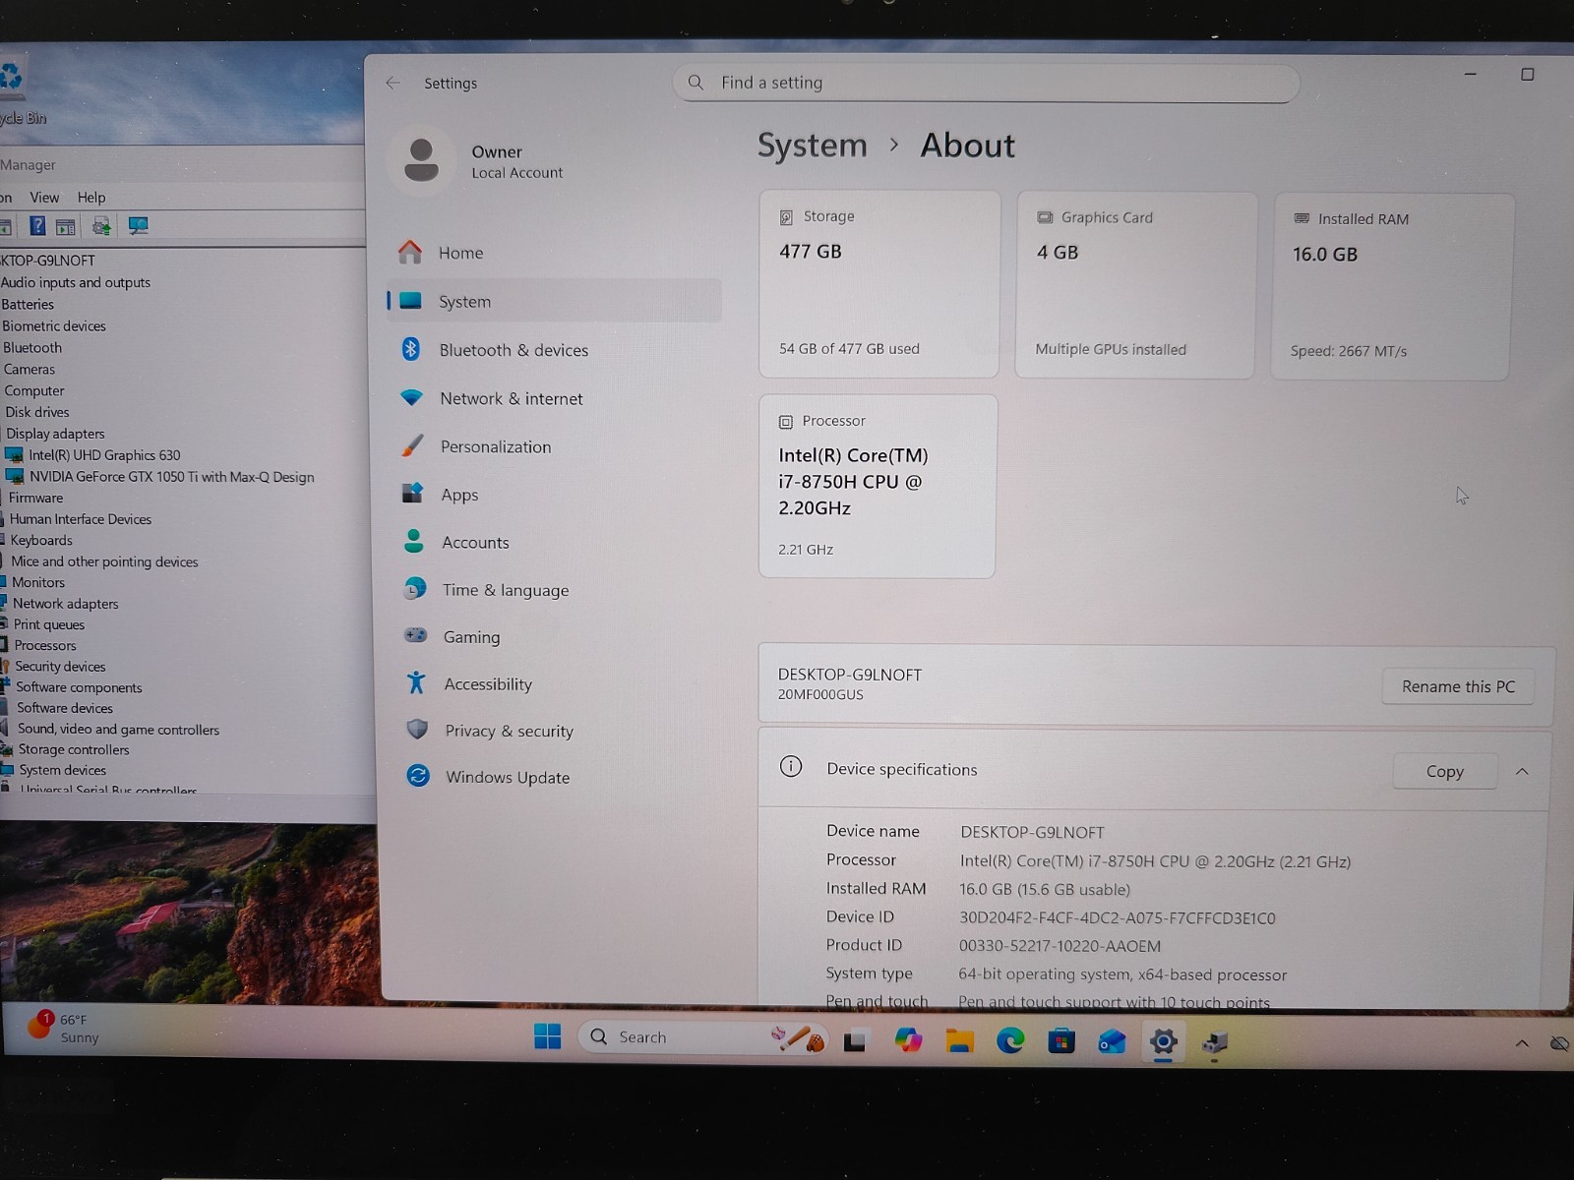Launch Copilot from the taskbar
Screen dimensions: 1574x1180
pyautogui.click(x=908, y=1040)
